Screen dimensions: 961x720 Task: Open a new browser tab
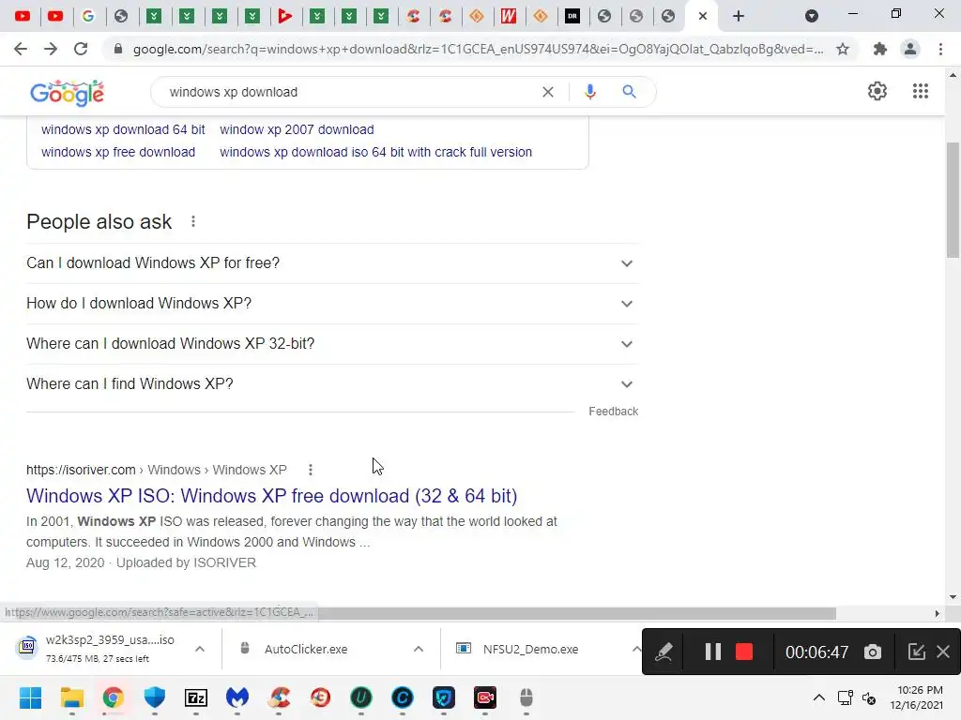(738, 16)
